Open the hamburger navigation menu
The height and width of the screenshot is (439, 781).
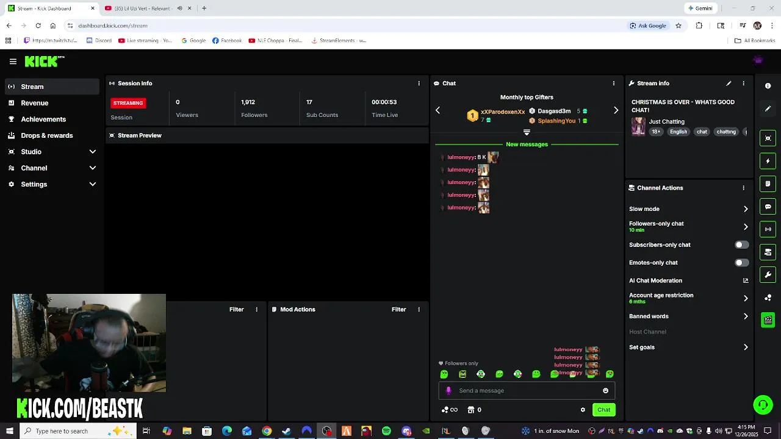(13, 61)
